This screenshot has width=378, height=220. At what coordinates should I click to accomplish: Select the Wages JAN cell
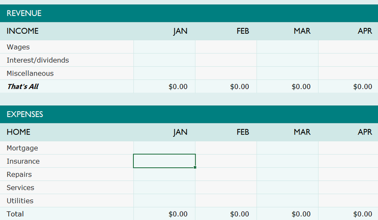(164, 47)
